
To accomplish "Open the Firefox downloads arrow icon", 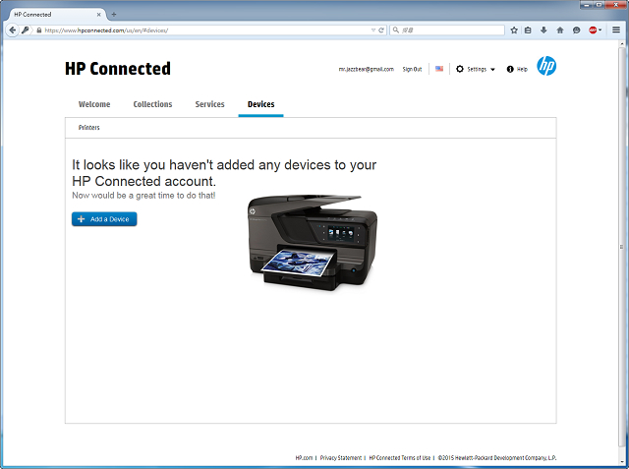I will 543,30.
